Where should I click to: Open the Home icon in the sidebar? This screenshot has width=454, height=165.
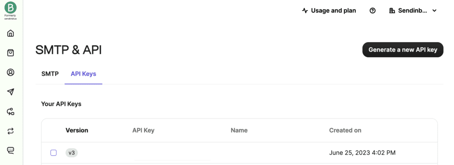click(x=11, y=33)
